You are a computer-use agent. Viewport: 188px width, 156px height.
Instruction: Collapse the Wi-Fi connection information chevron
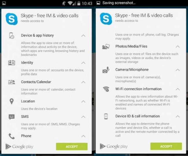coord(178,89)
